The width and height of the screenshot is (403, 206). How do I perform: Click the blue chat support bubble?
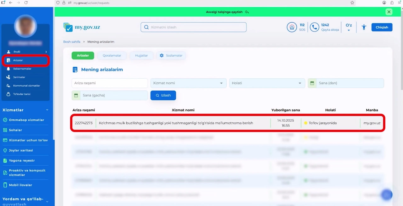point(386,195)
